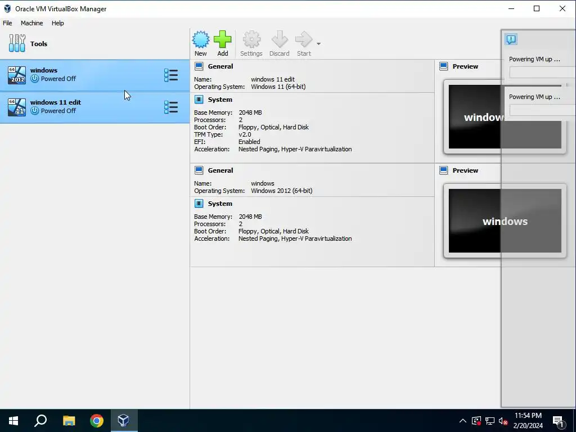Click TPM Type value 'v2.0'
The image size is (576, 432).
pyautogui.click(x=245, y=134)
